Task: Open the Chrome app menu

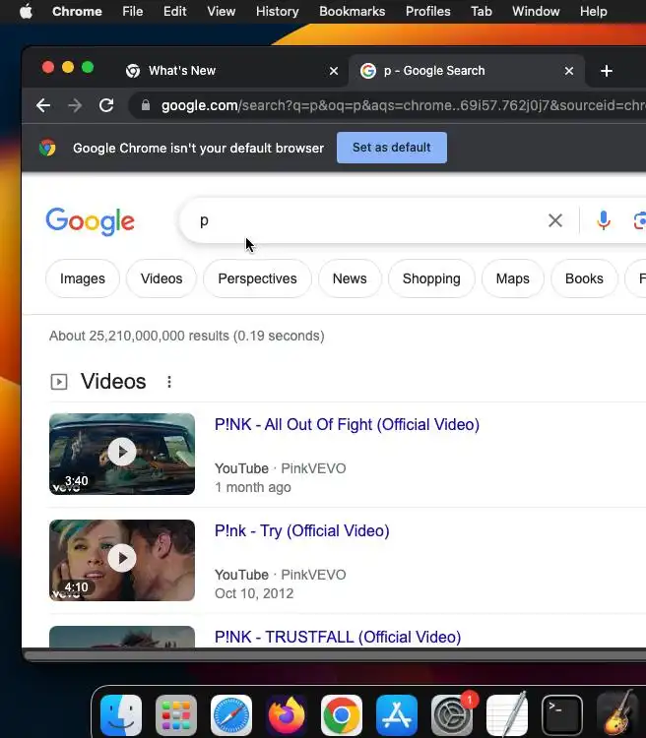Action: (x=77, y=11)
